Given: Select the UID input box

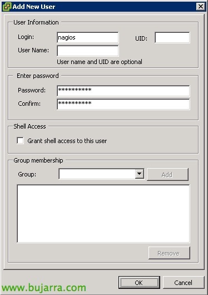Looking at the screenshot, I should 172,37.
